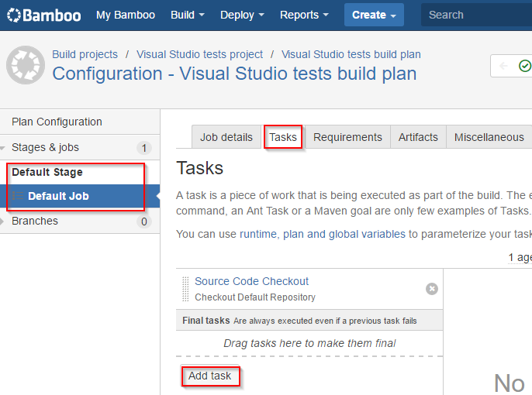Switch to the Miscellaneous tab
532x395 pixels.
[x=489, y=137]
